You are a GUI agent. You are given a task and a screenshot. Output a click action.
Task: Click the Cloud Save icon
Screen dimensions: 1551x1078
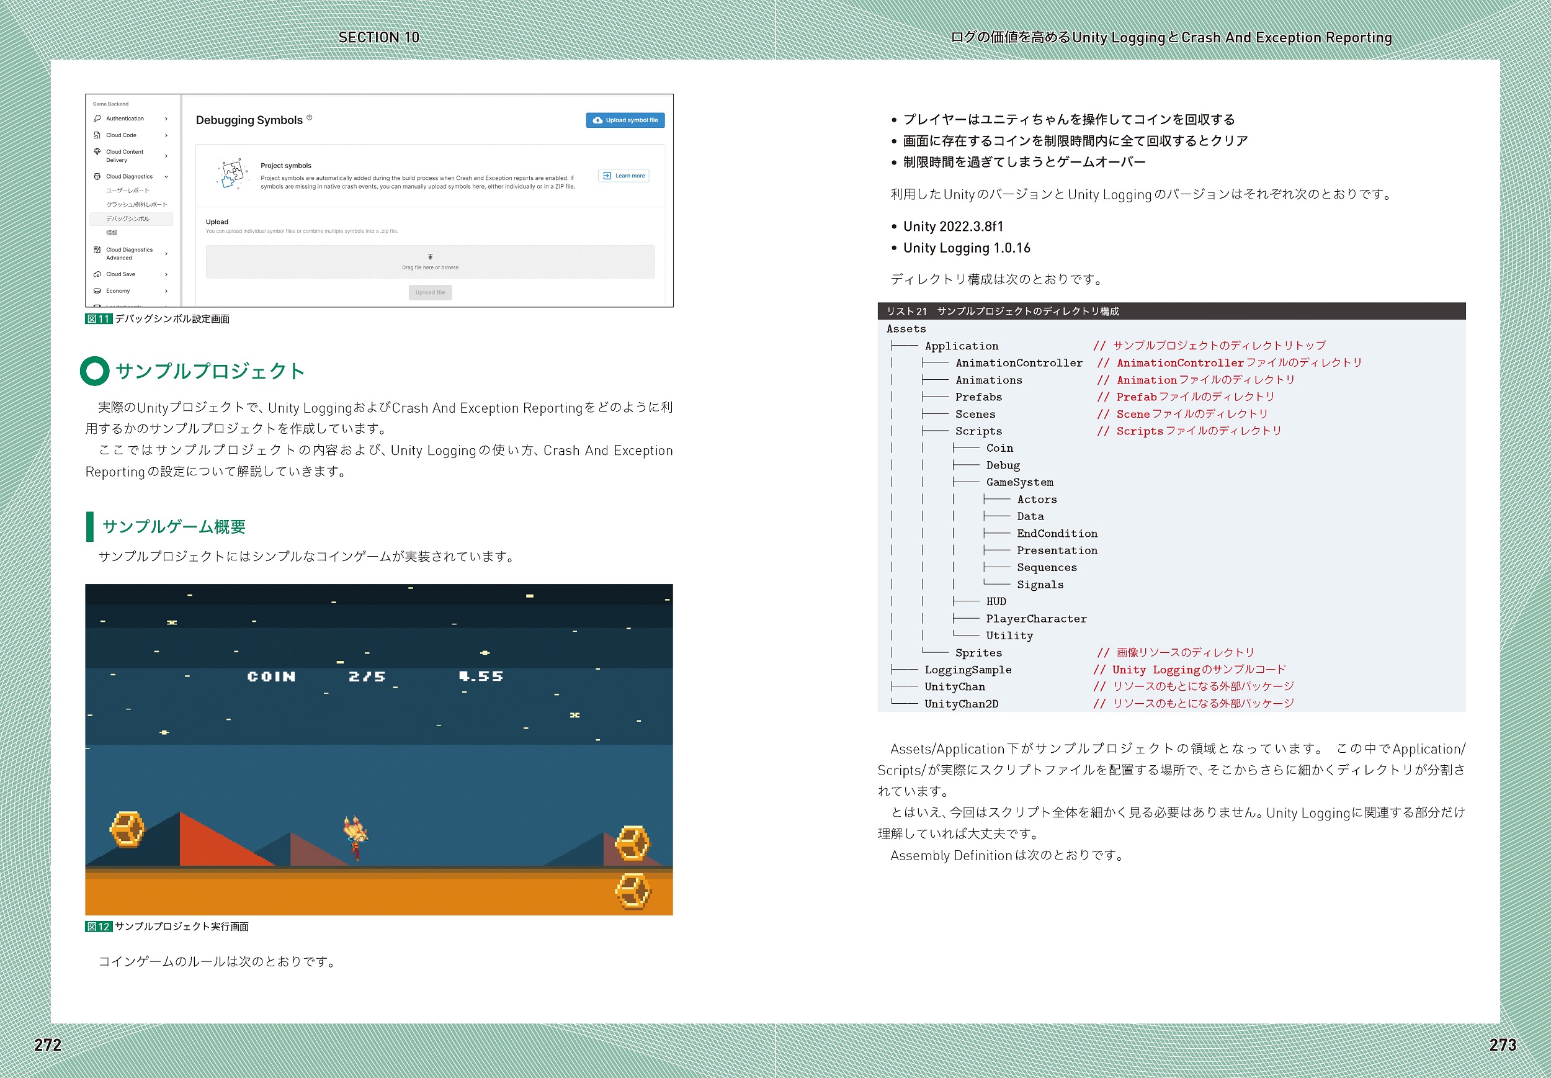tap(97, 275)
